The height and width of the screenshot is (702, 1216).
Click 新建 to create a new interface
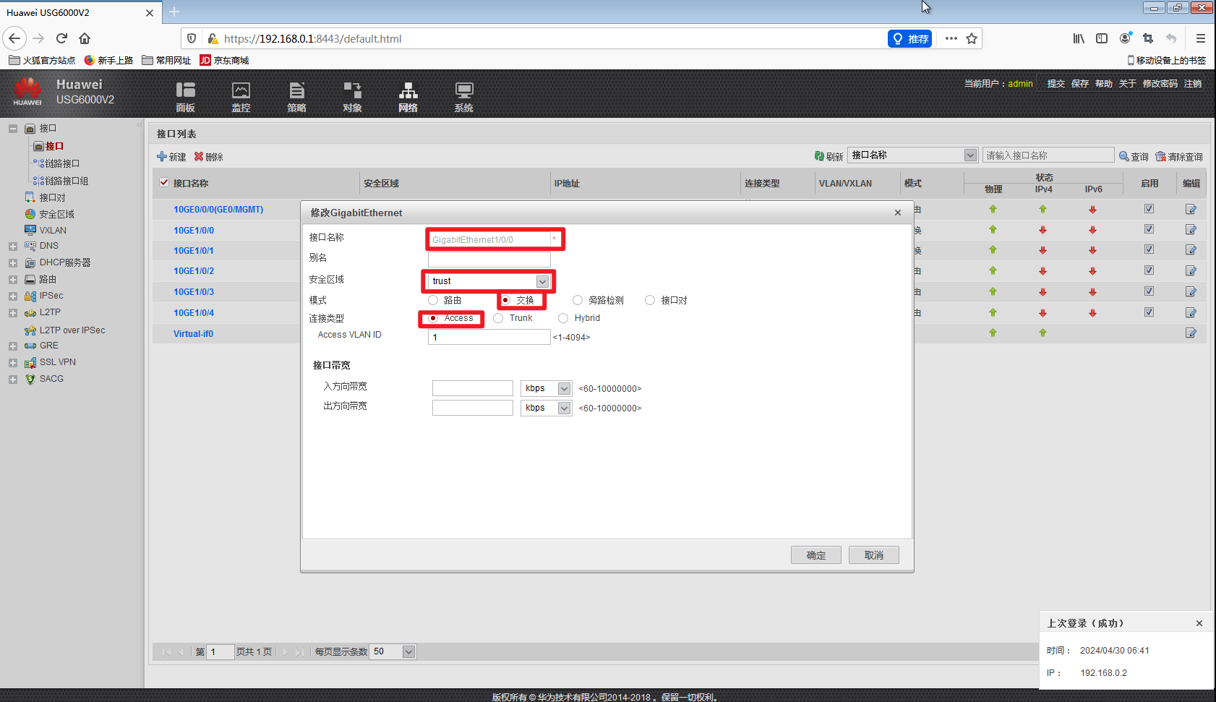171,156
